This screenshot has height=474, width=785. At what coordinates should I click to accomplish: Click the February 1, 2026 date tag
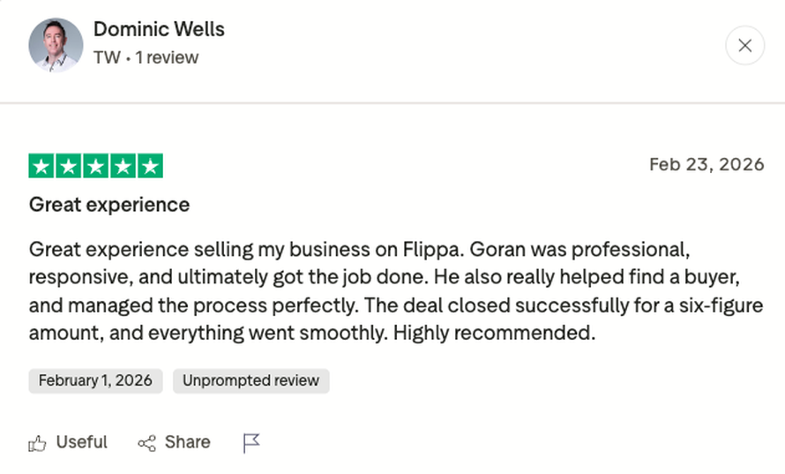coord(95,380)
